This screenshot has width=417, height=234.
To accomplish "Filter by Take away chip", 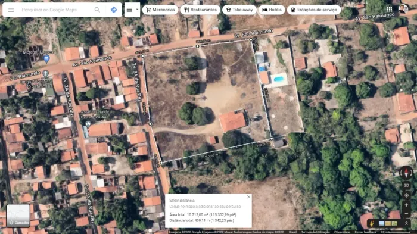I will coord(239,10).
